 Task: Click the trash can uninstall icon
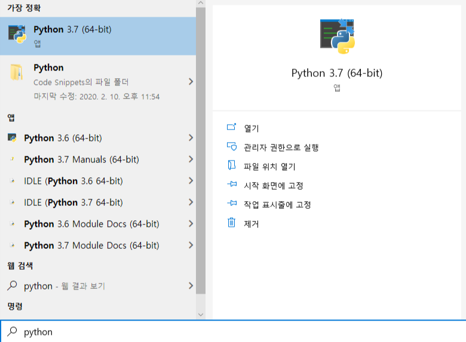point(232,222)
